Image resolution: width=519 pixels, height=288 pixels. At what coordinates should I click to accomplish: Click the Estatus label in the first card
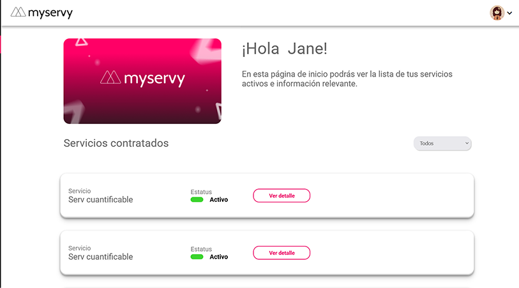tap(201, 192)
